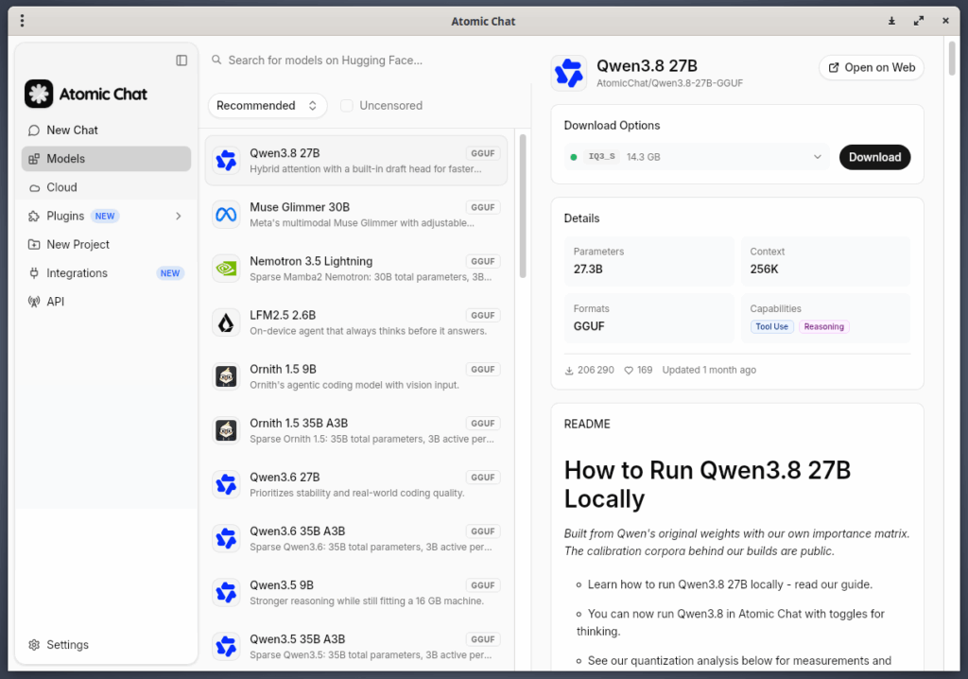Click the Tool Use capability tag

tap(771, 327)
